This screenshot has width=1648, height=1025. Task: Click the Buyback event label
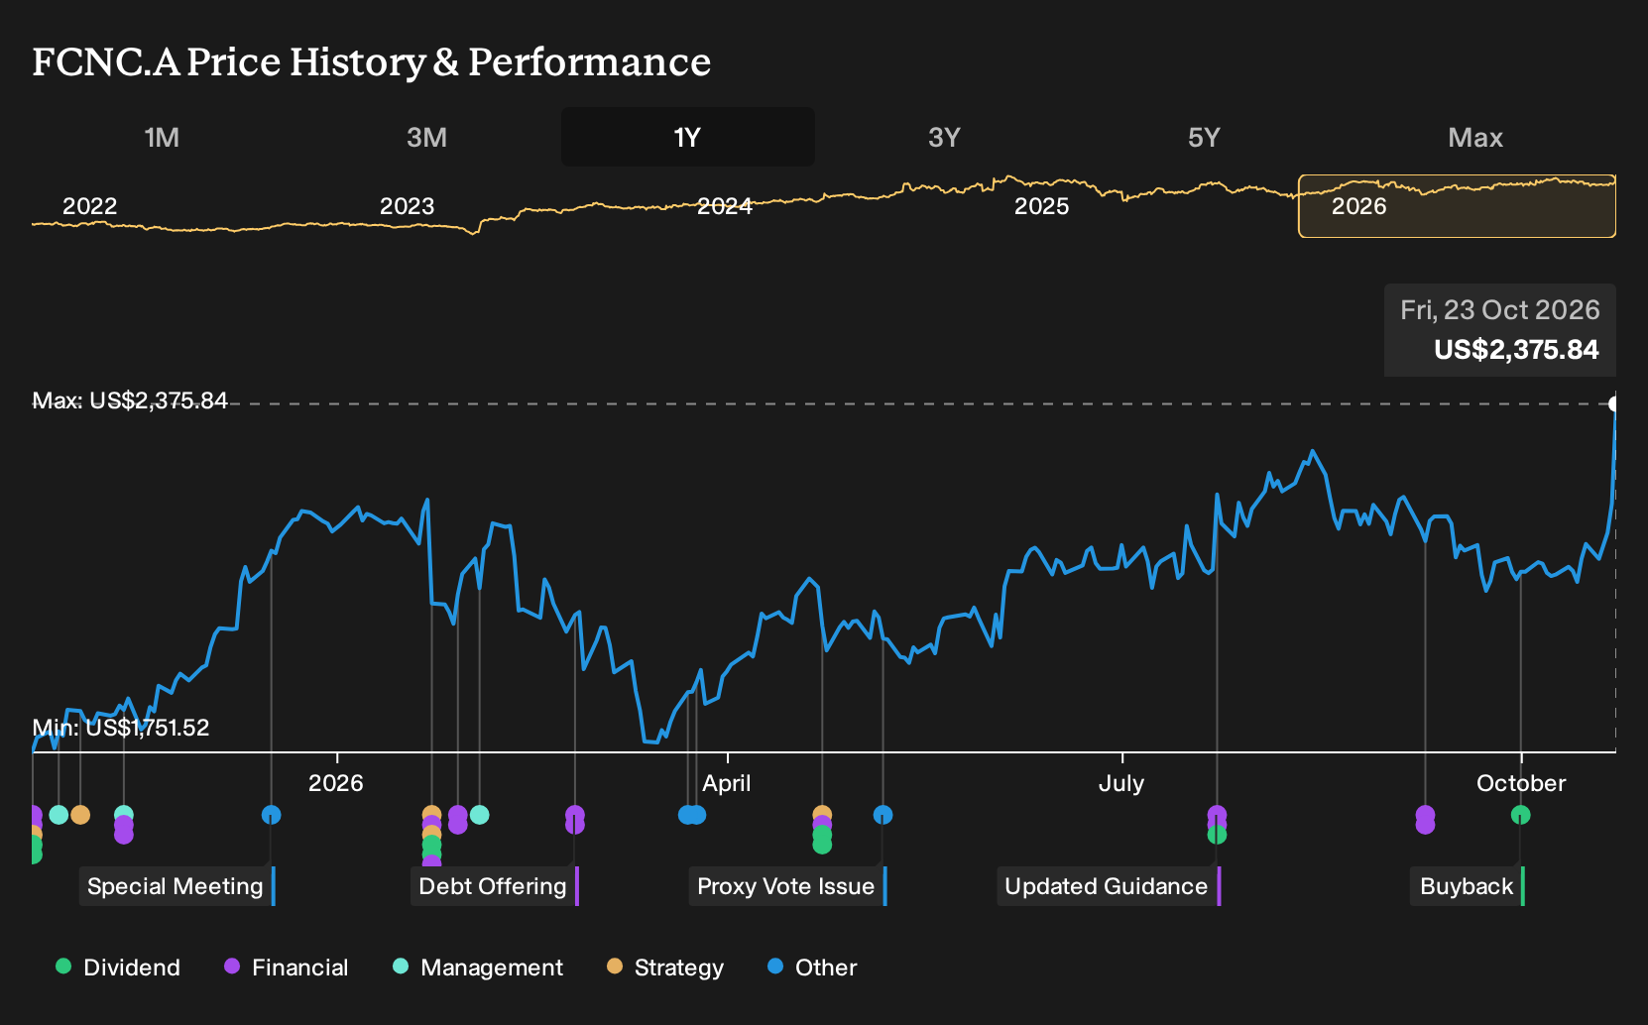(x=1467, y=886)
